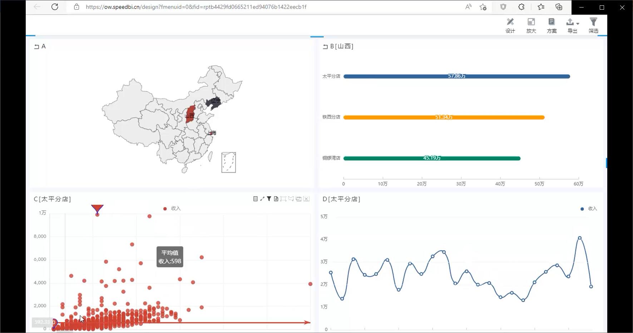Clear brush selection in chart C toolbar

click(306, 199)
